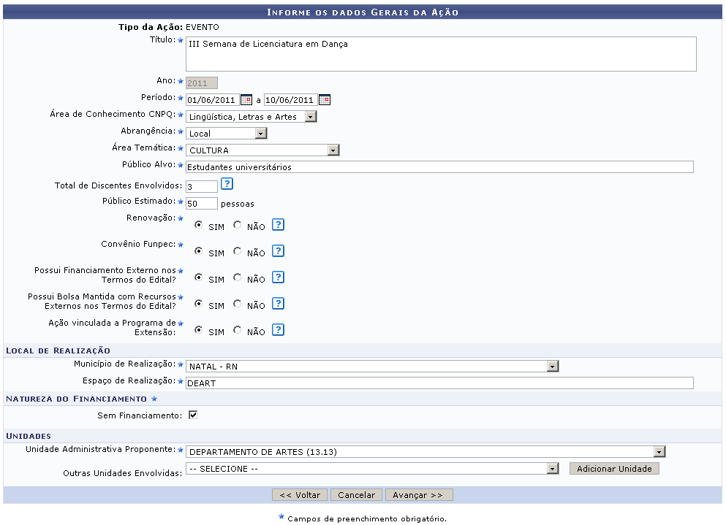The image size is (726, 525).
Task: Open Município de Realização dropdown
Action: point(553,367)
